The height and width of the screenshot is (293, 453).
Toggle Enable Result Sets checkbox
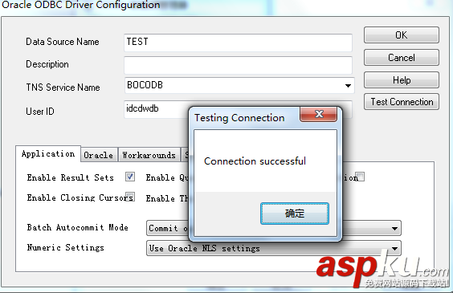click(x=130, y=177)
